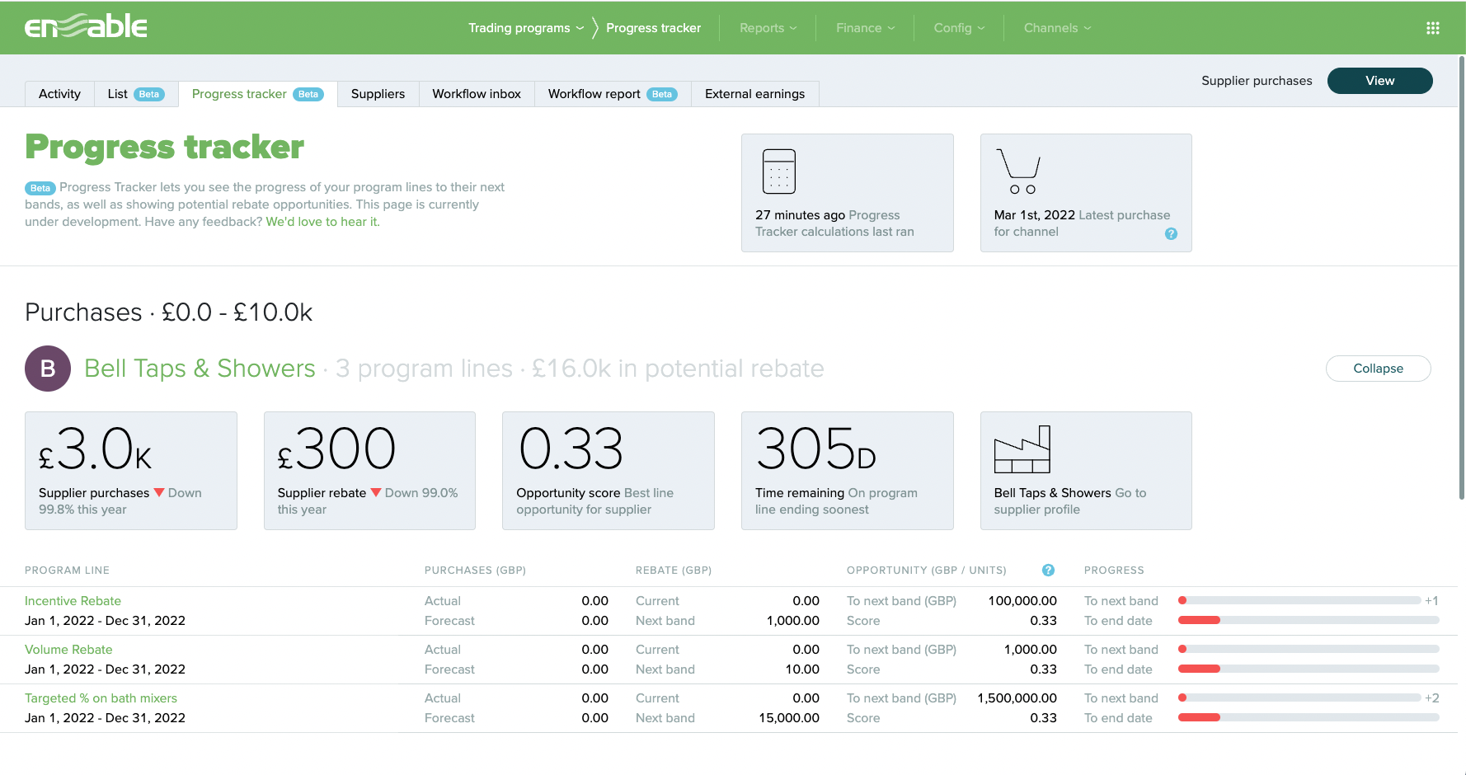
Task: Click the calculator icon in calculations card
Action: (x=778, y=171)
